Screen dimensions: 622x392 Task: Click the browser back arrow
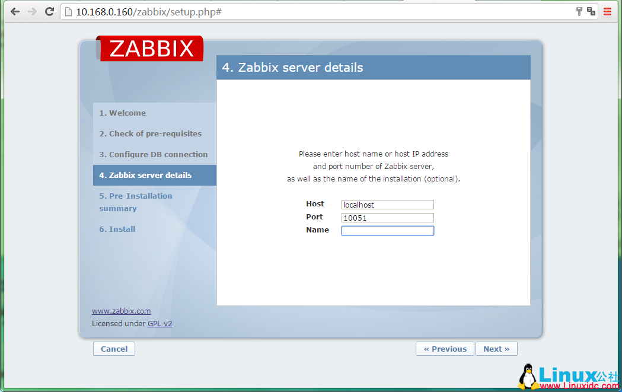pyautogui.click(x=15, y=11)
